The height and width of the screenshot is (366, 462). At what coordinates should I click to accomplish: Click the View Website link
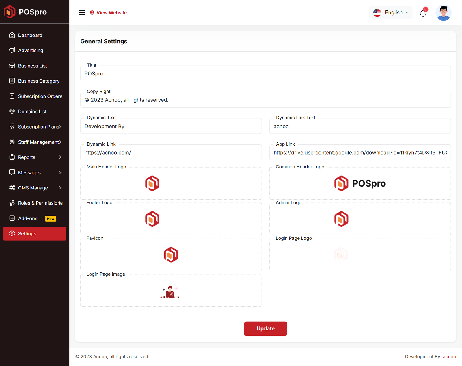[108, 13]
